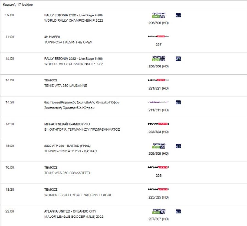
Task: Open WOMEN'S VOLLEYBALL NATIONS LEAGUE entry
Action: point(78,195)
